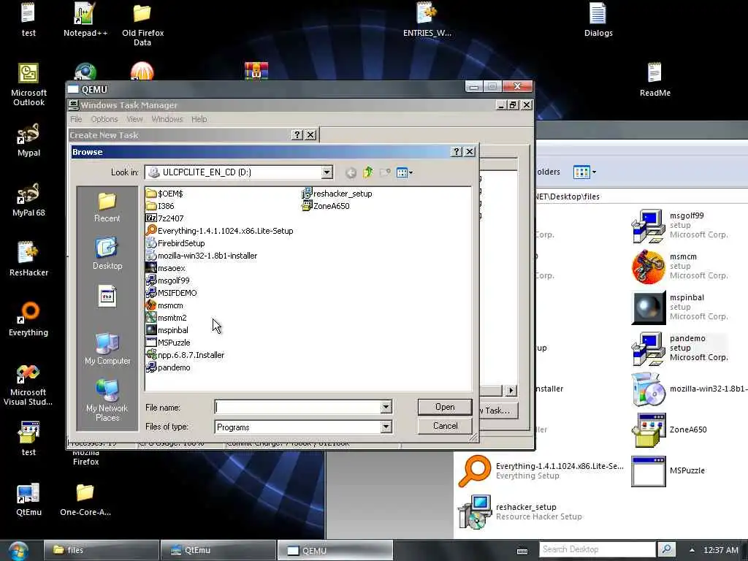
Task: Select mspinbal setup in files window
Action: (680, 307)
